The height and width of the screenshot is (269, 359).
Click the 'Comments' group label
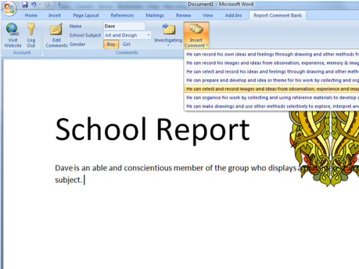(x=127, y=52)
